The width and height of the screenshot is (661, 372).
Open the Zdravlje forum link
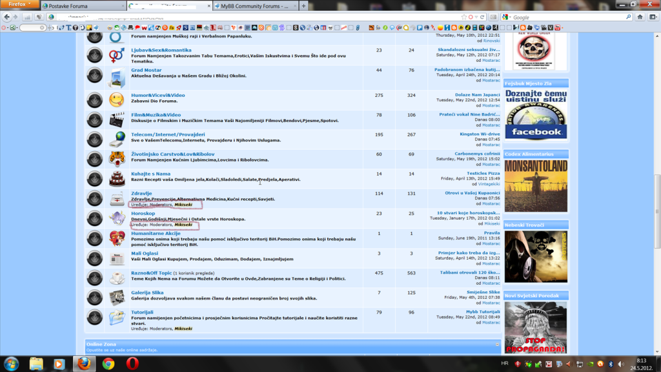(141, 193)
